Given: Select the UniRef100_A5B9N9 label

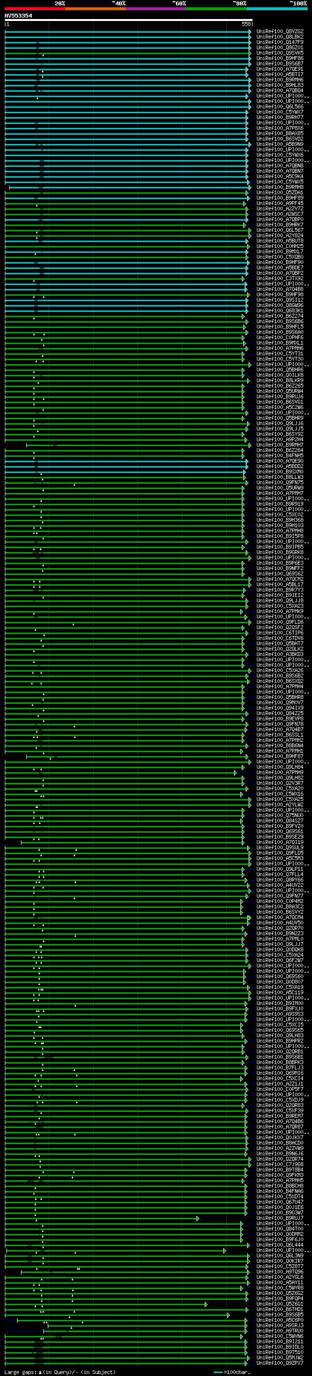Looking at the screenshot, I should click(280, 144).
